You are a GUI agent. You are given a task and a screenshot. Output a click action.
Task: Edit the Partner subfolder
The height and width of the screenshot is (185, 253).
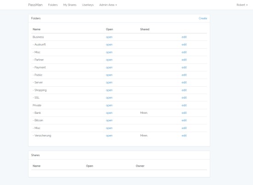184,60
